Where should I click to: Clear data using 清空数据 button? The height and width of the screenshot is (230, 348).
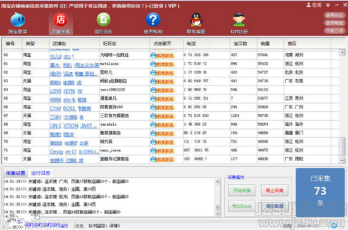point(275,206)
